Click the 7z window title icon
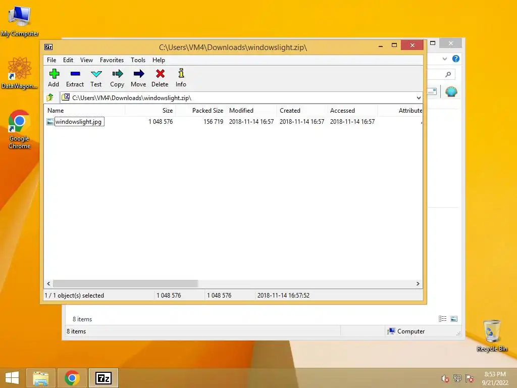The width and height of the screenshot is (517, 388). (x=48, y=47)
